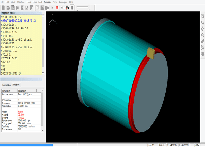
Task: Select the hand grab tool icon
Action: [203, 54]
